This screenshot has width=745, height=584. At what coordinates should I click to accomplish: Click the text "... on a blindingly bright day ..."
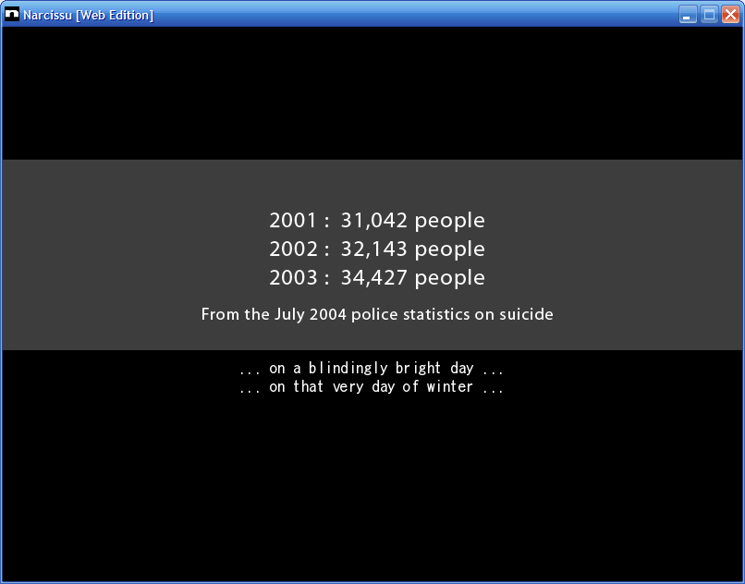point(372,369)
